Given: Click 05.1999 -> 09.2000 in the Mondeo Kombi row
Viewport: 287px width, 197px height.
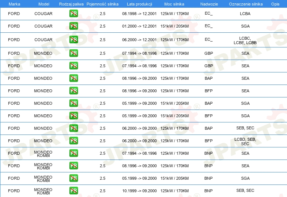Looking at the screenshot, I should 139,178.
